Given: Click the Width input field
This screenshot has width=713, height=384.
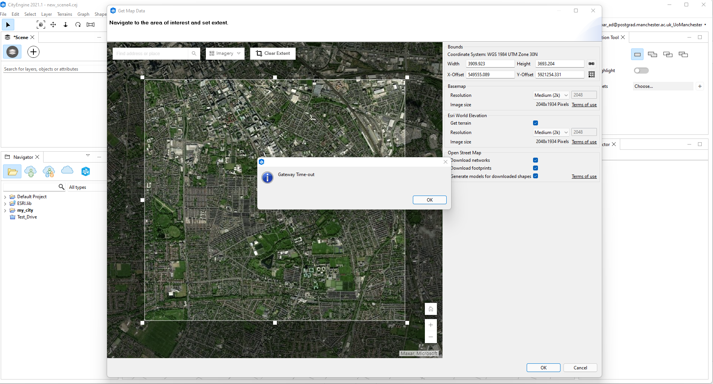Looking at the screenshot, I should pos(490,64).
